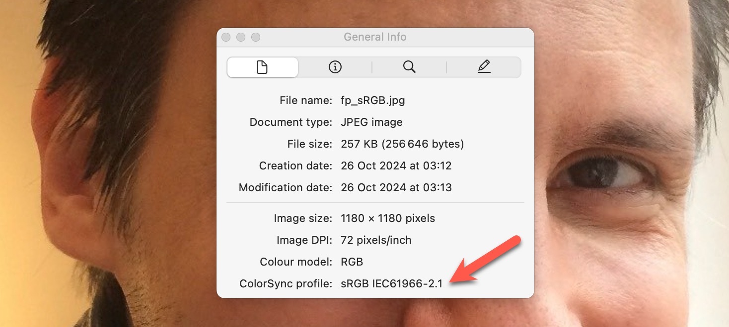
Task: Click the Creation date label
Action: coord(295,165)
